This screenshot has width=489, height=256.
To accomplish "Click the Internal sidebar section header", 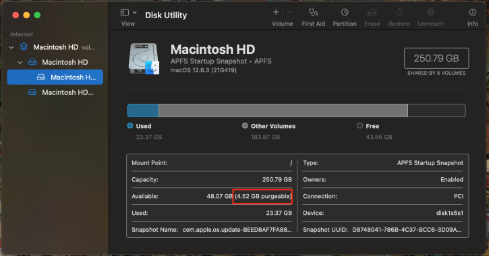I will 21,34.
